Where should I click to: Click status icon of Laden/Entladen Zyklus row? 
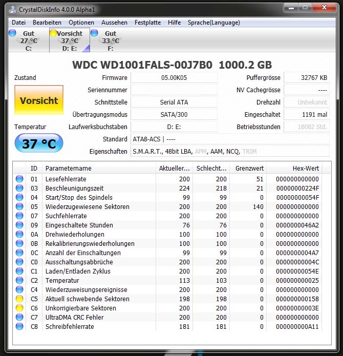click(x=19, y=271)
